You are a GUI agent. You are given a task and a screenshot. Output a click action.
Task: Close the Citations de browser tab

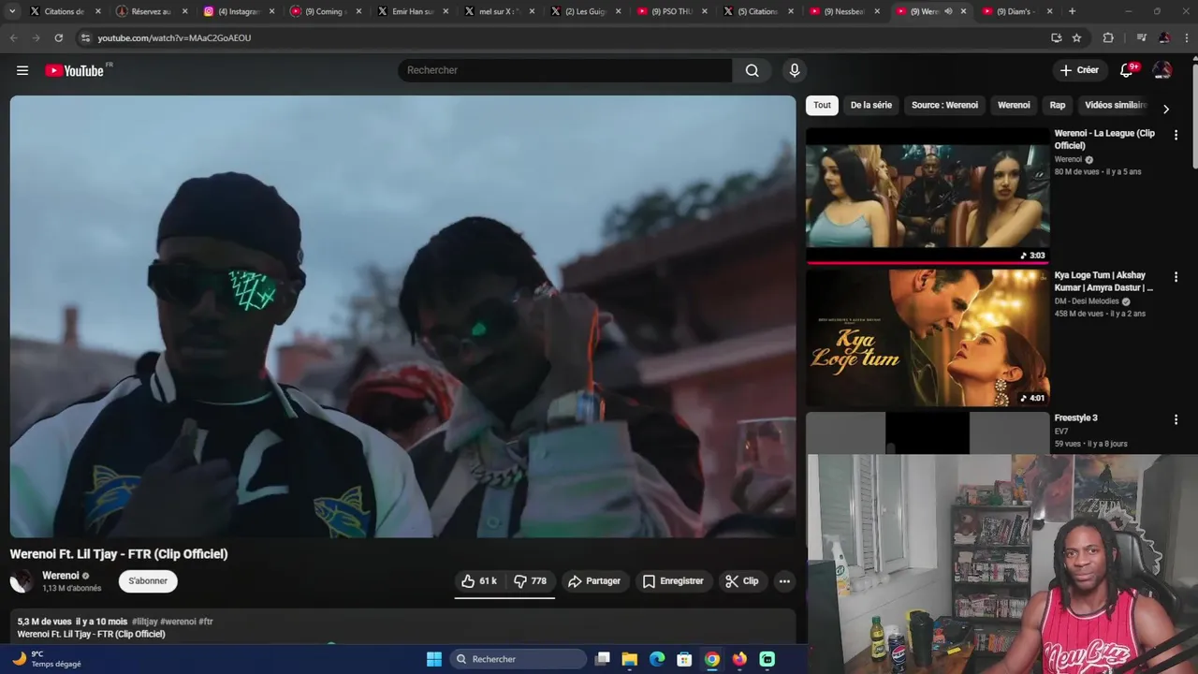coord(97,11)
